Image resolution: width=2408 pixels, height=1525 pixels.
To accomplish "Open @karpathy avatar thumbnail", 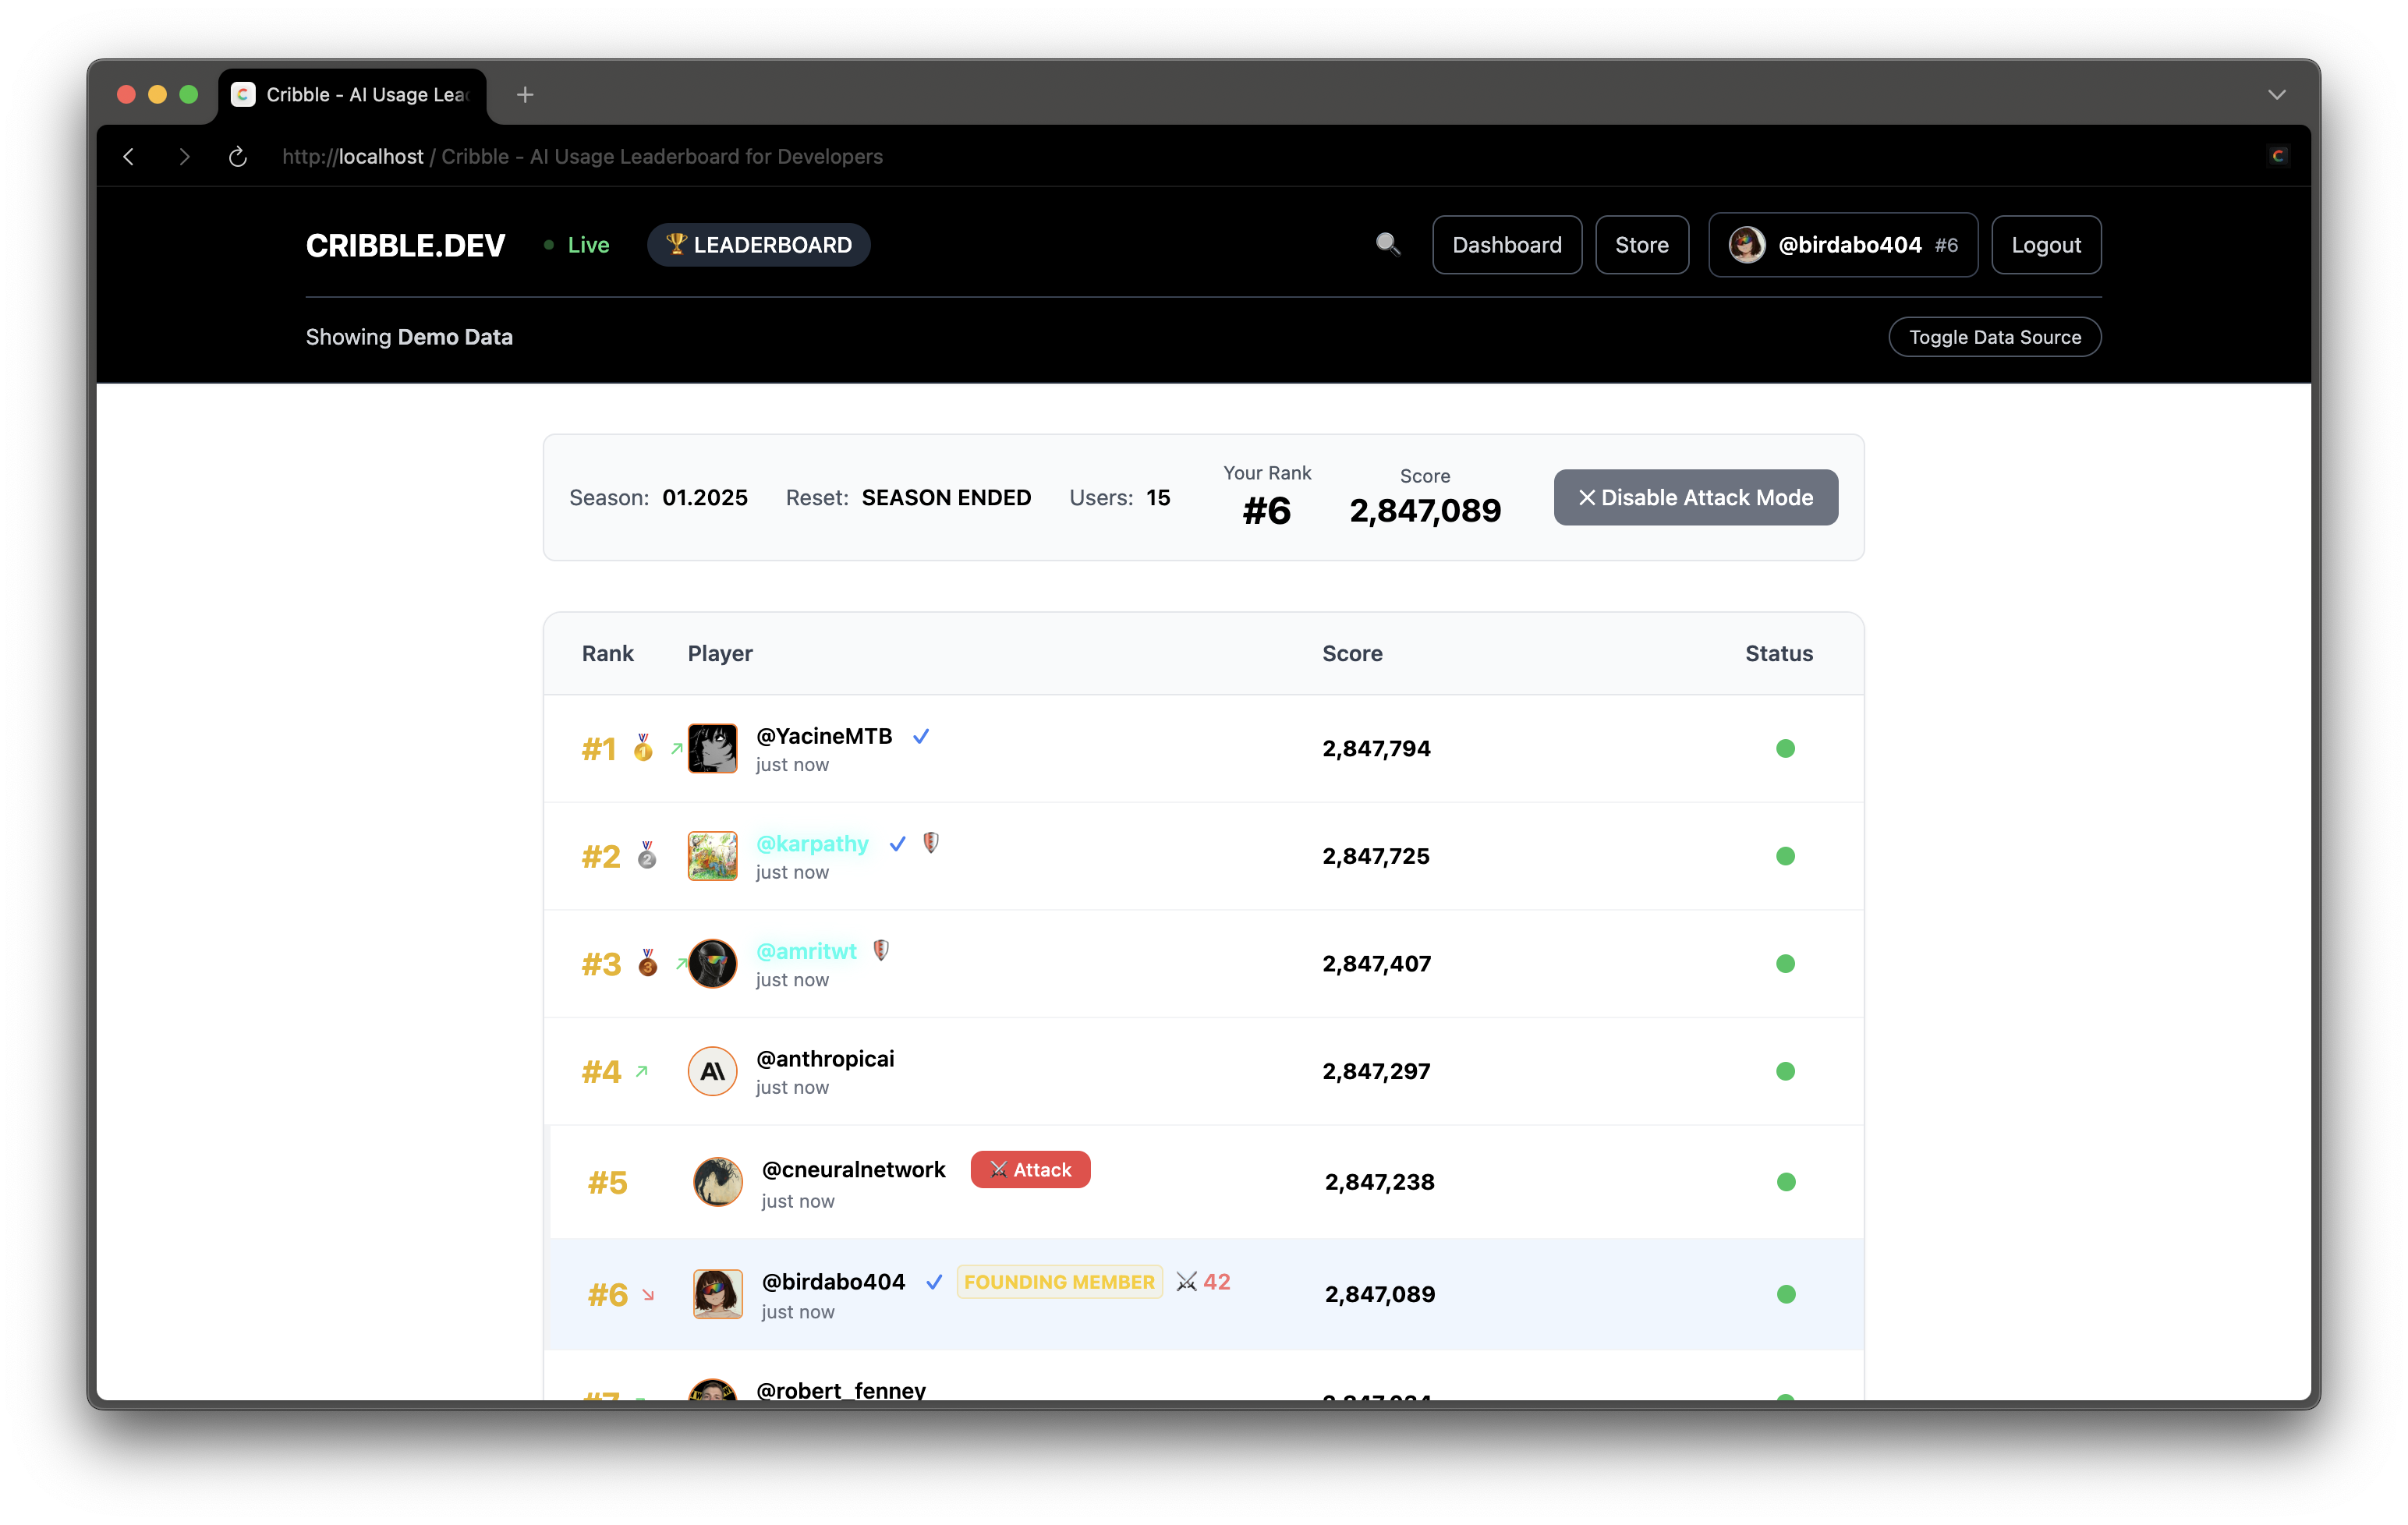I will (712, 855).
